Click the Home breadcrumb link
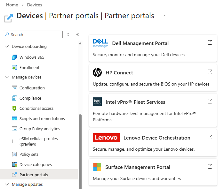Viewport: 224px width, 189px height. (x=12, y=5)
